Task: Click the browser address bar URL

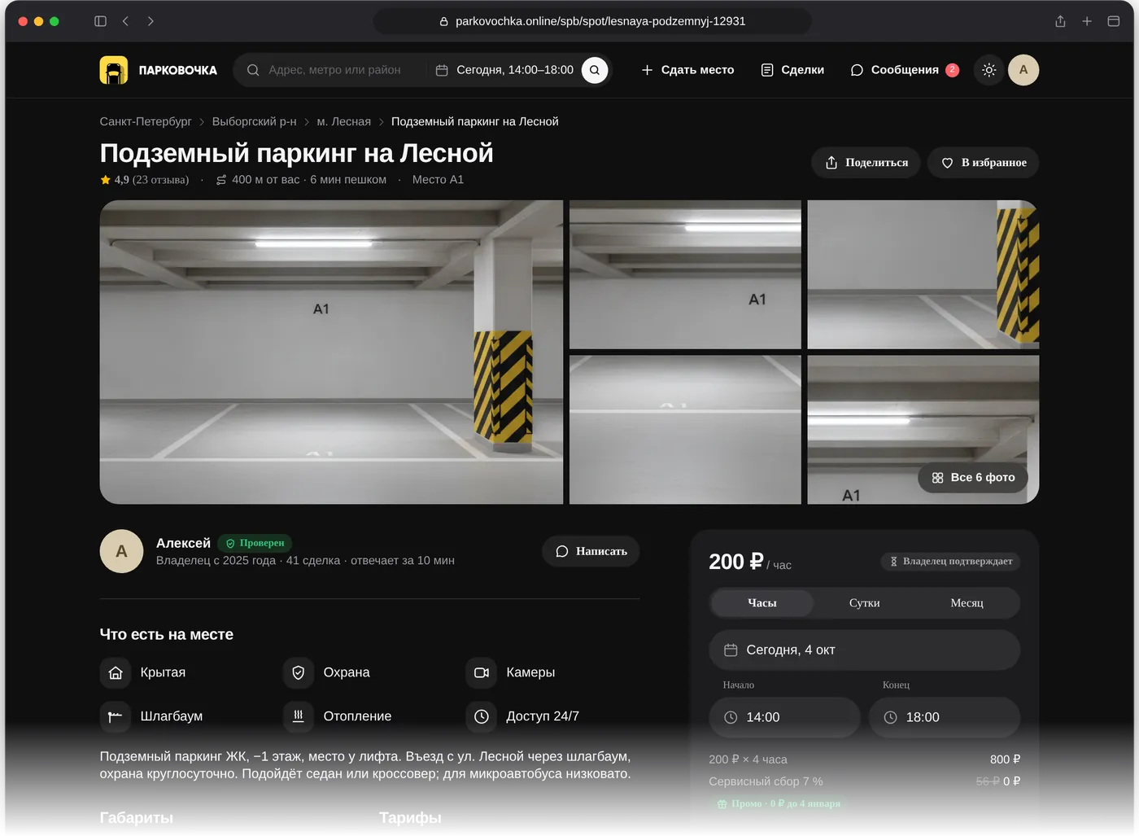Action: (x=592, y=21)
